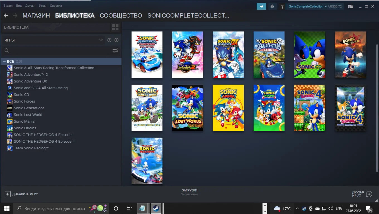This screenshot has height=214, width=379.
Task: Open advanced search filter settings icon
Action: point(115,51)
